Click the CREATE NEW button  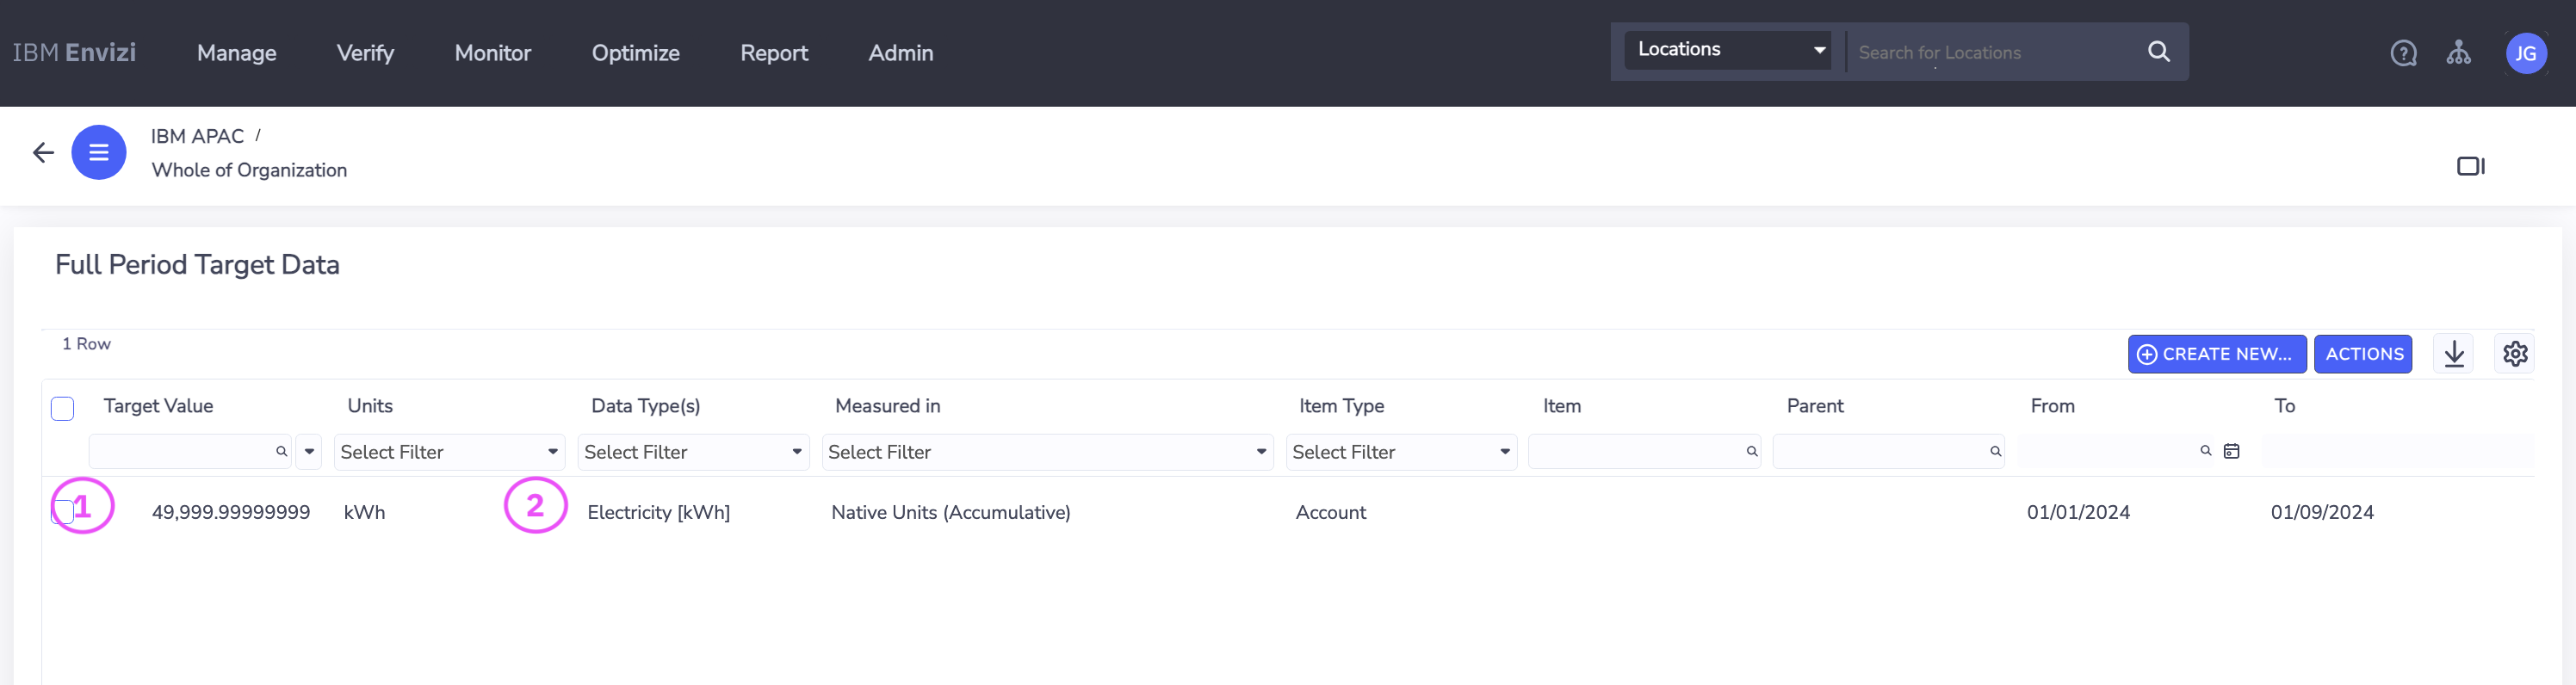2216,354
